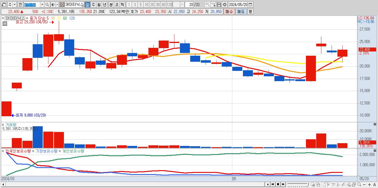The height and width of the screenshot is (188, 378).
Task: Adjust the zoom slider in bottom toolbar
Action: (298, 184)
